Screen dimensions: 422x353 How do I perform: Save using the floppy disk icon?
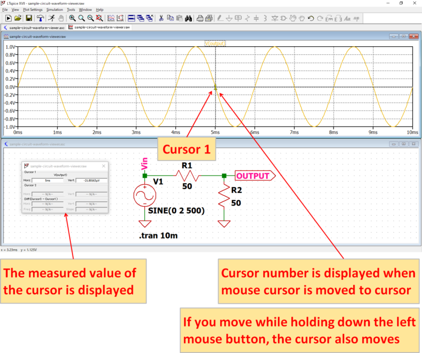[x=29, y=18]
